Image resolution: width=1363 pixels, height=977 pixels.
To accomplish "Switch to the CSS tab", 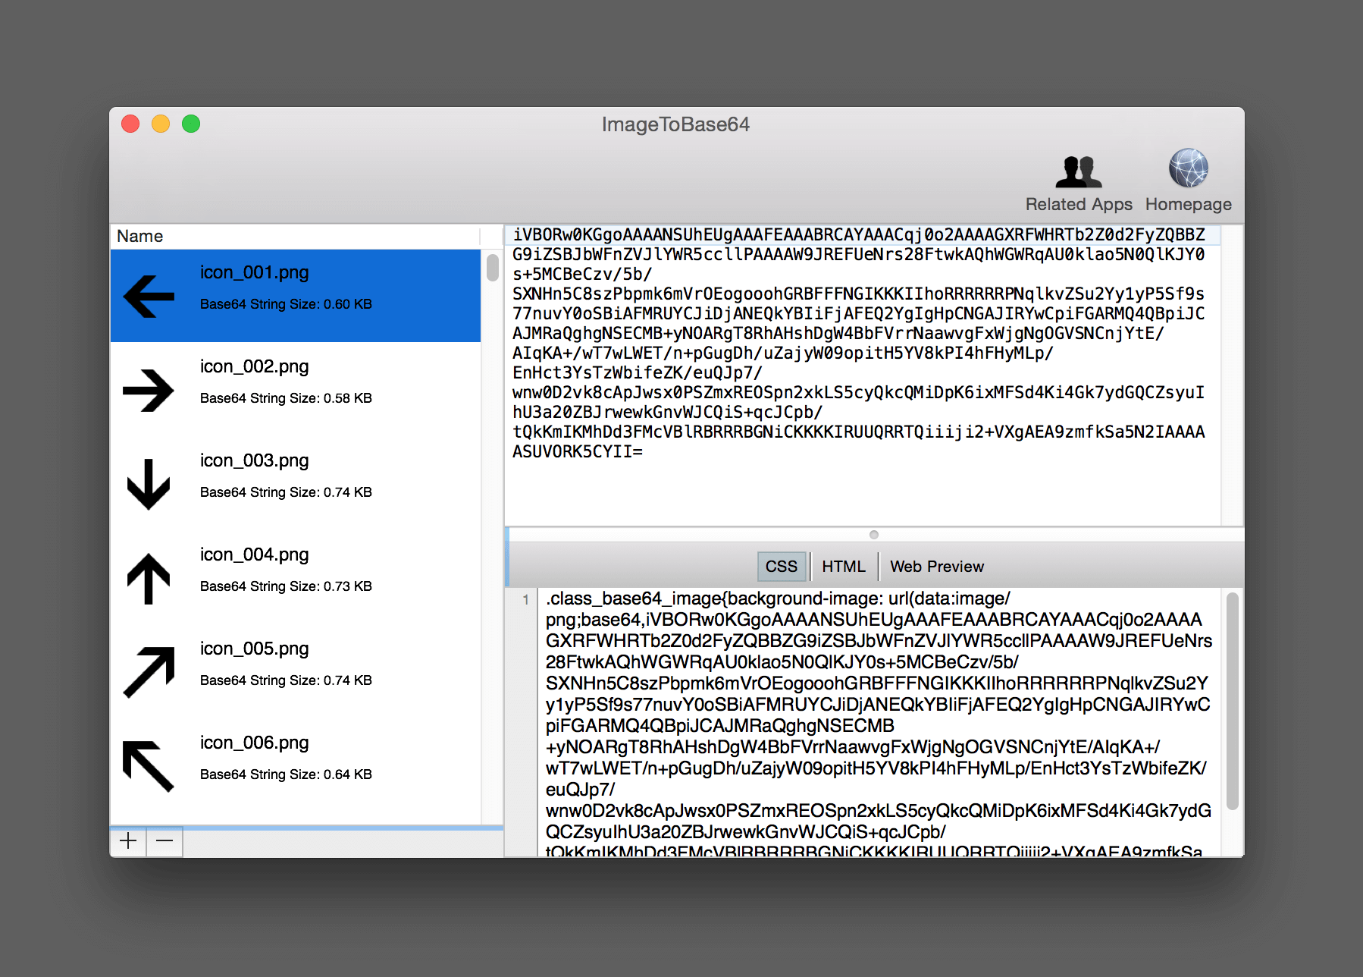I will click(x=781, y=567).
